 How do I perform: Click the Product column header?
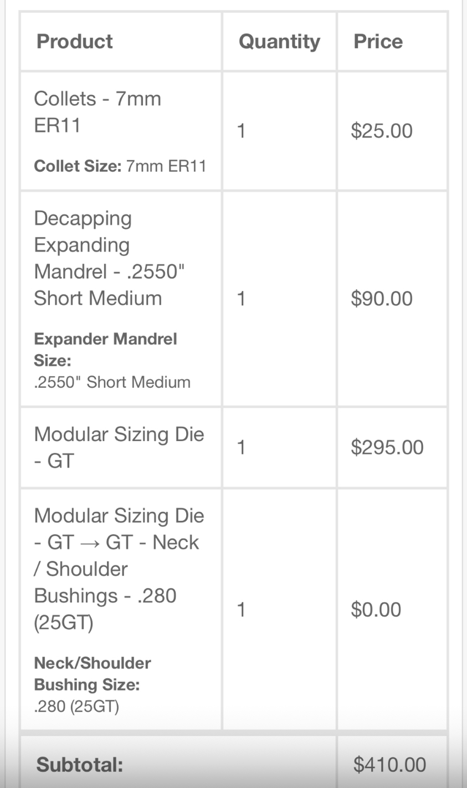tap(74, 42)
